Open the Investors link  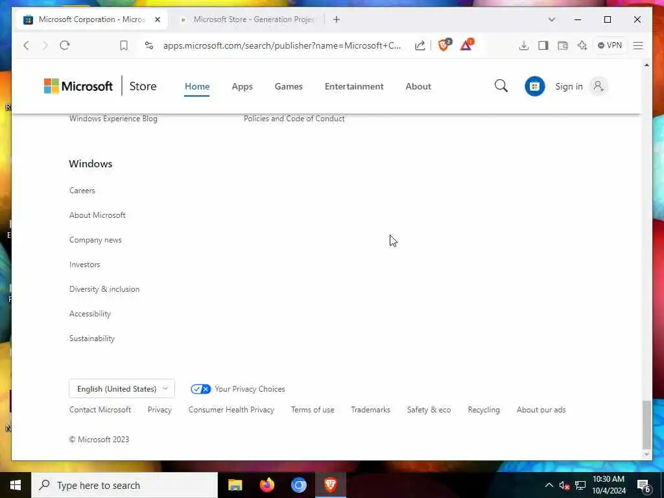pyautogui.click(x=85, y=265)
